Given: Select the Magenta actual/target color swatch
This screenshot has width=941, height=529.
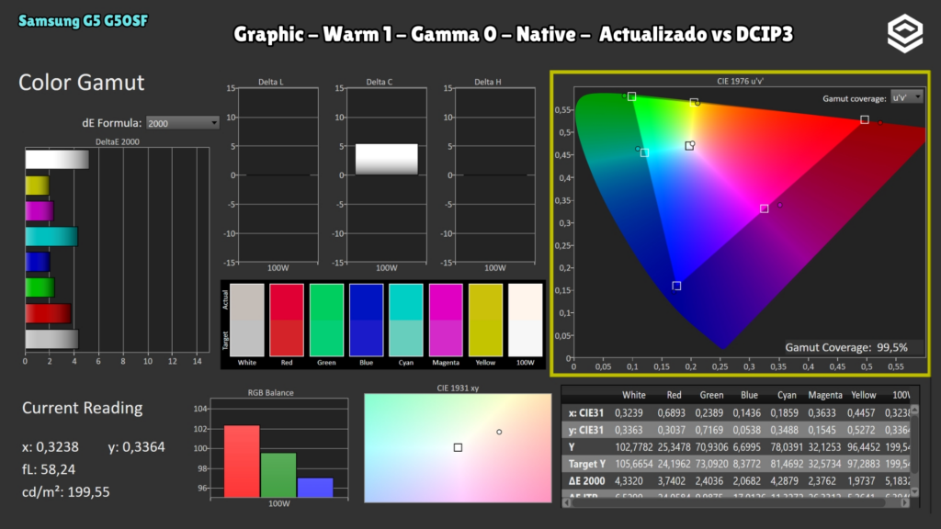Looking at the screenshot, I should [446, 321].
